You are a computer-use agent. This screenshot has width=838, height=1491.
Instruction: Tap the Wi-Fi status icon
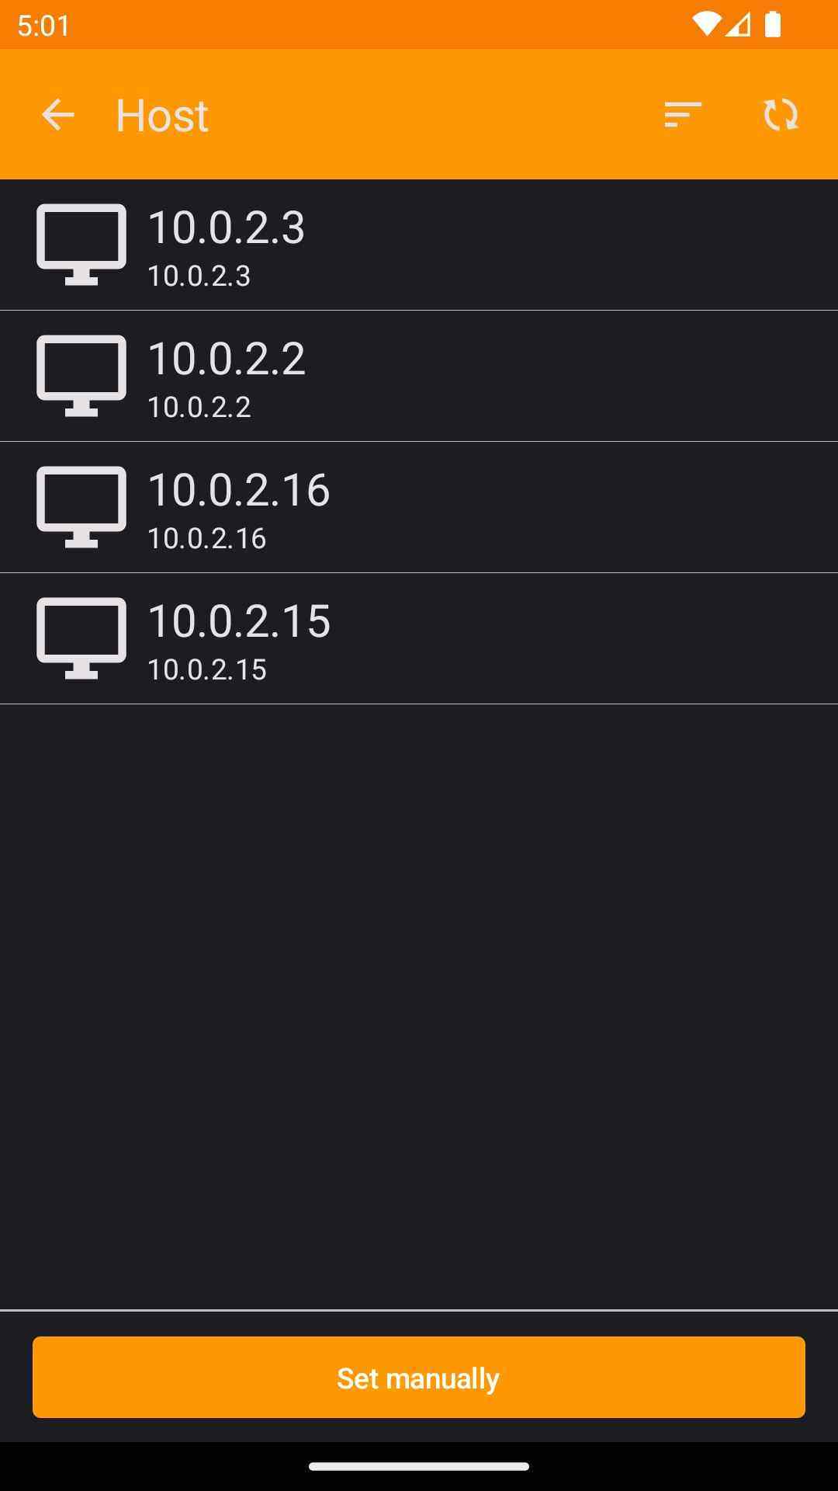click(705, 25)
